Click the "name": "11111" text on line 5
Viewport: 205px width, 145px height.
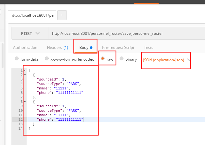pyautogui.click(x=54, y=88)
